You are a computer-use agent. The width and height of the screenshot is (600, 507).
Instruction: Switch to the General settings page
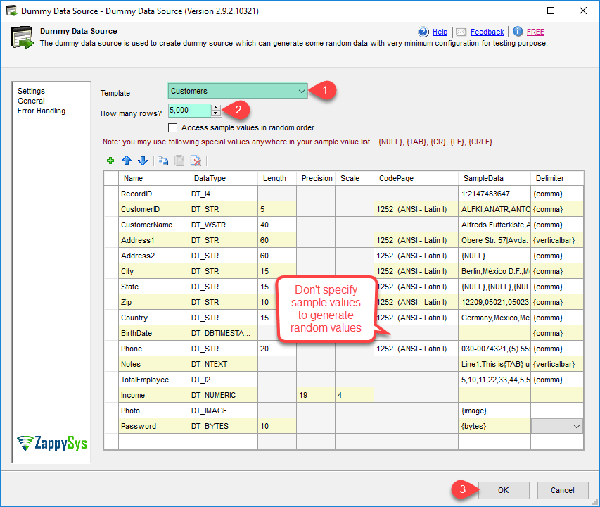point(31,101)
